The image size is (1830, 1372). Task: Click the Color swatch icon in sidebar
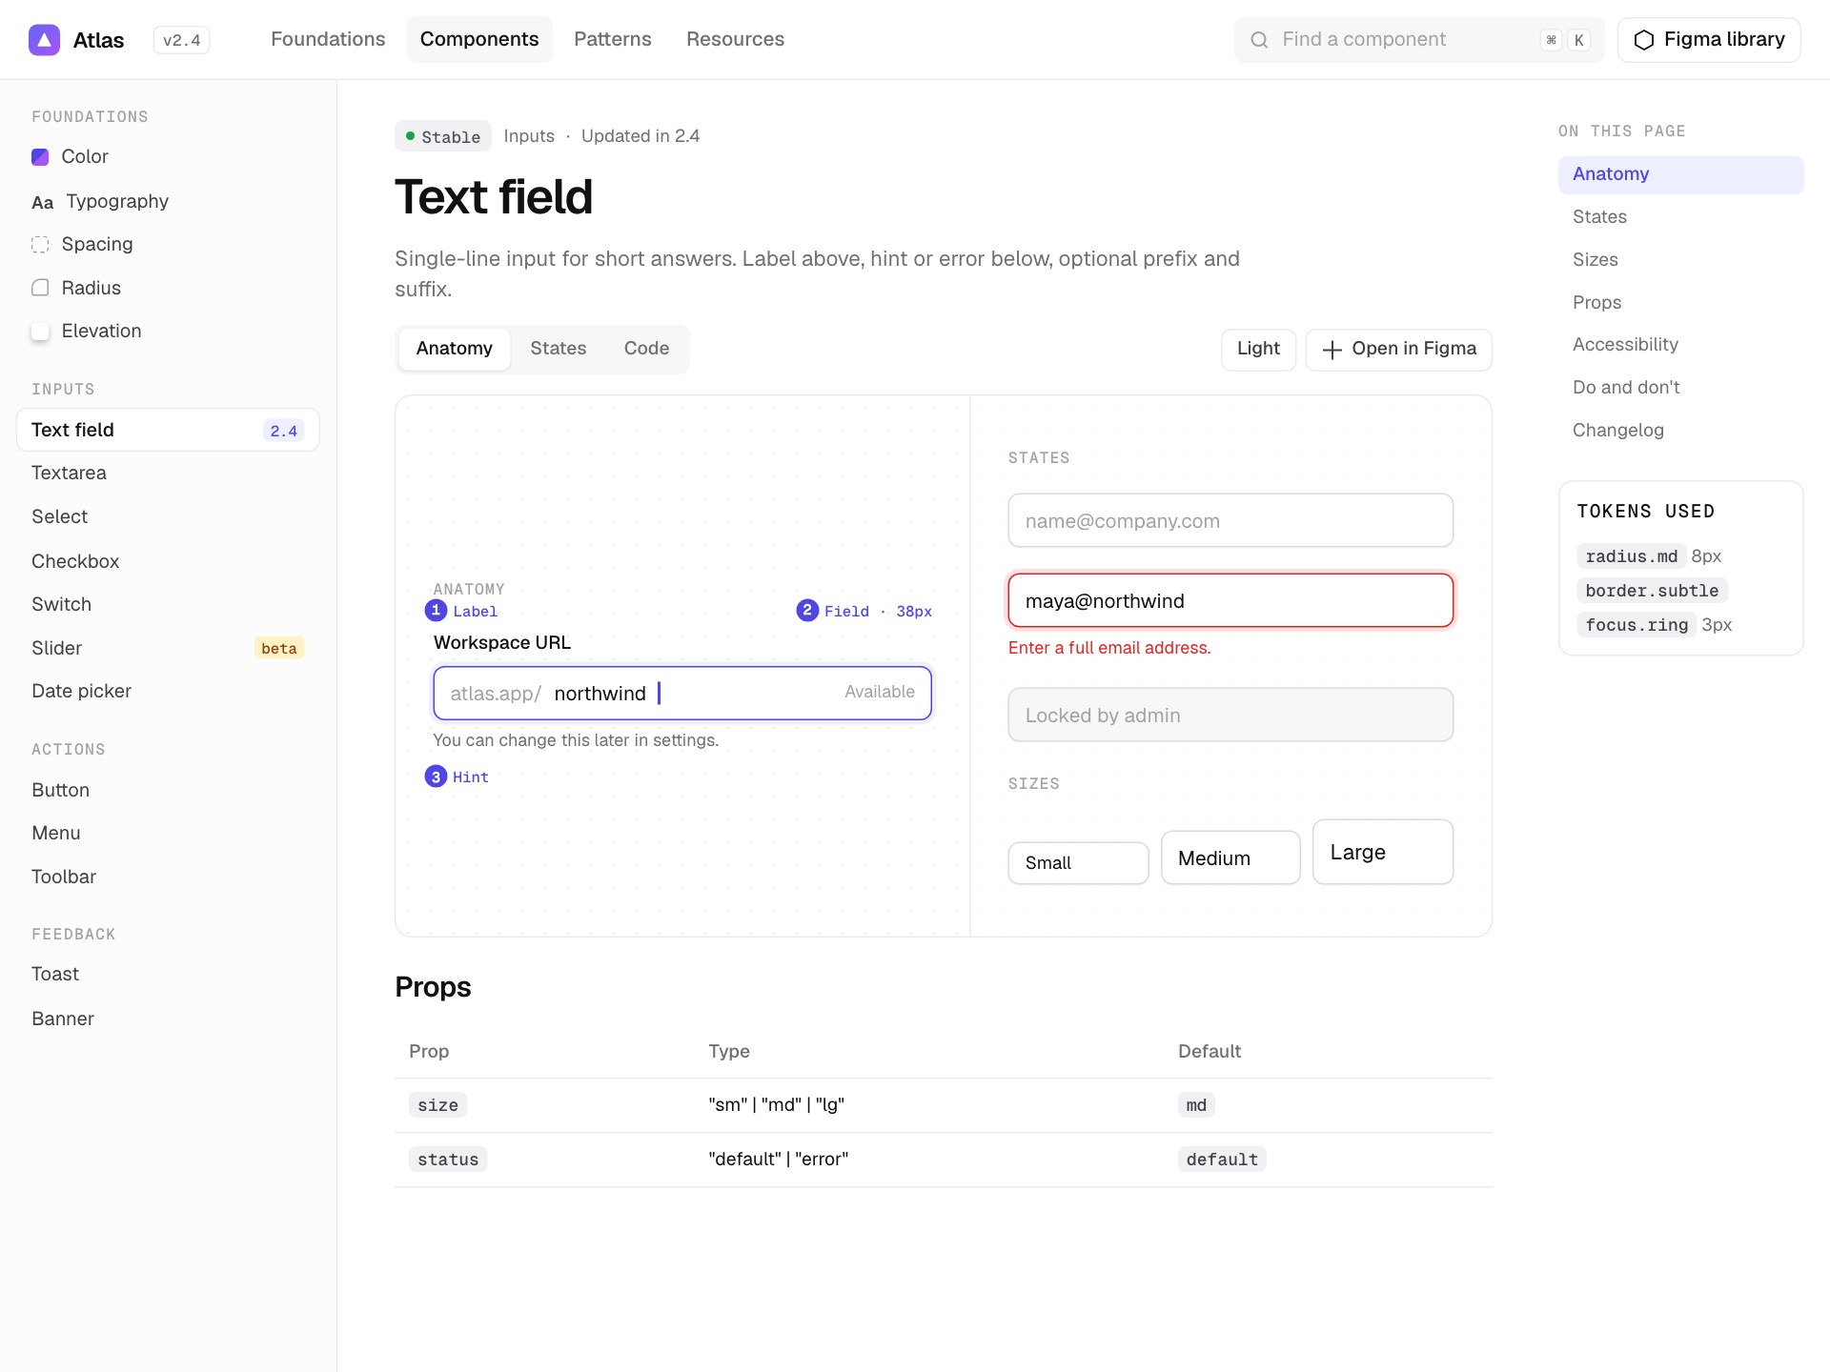[x=40, y=157]
